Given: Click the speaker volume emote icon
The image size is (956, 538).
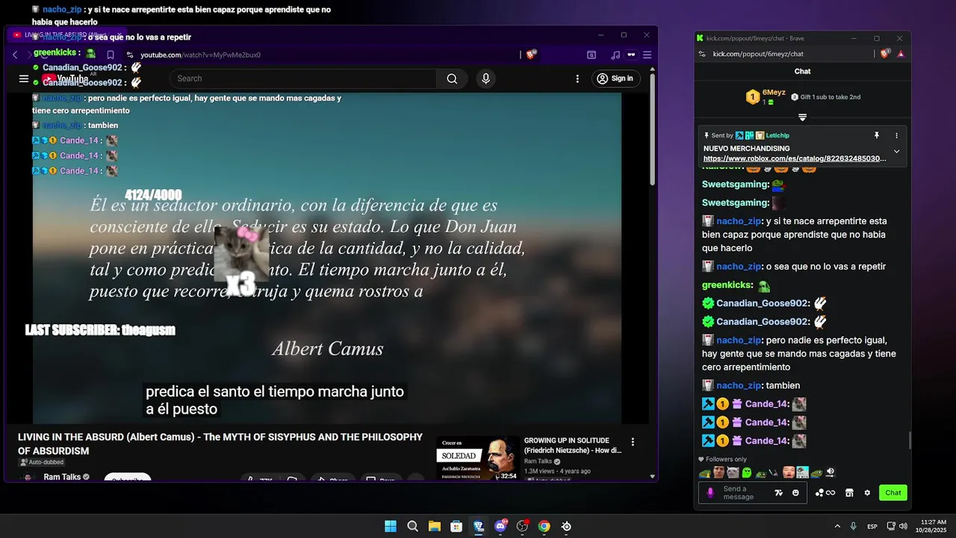Looking at the screenshot, I should [x=830, y=472].
